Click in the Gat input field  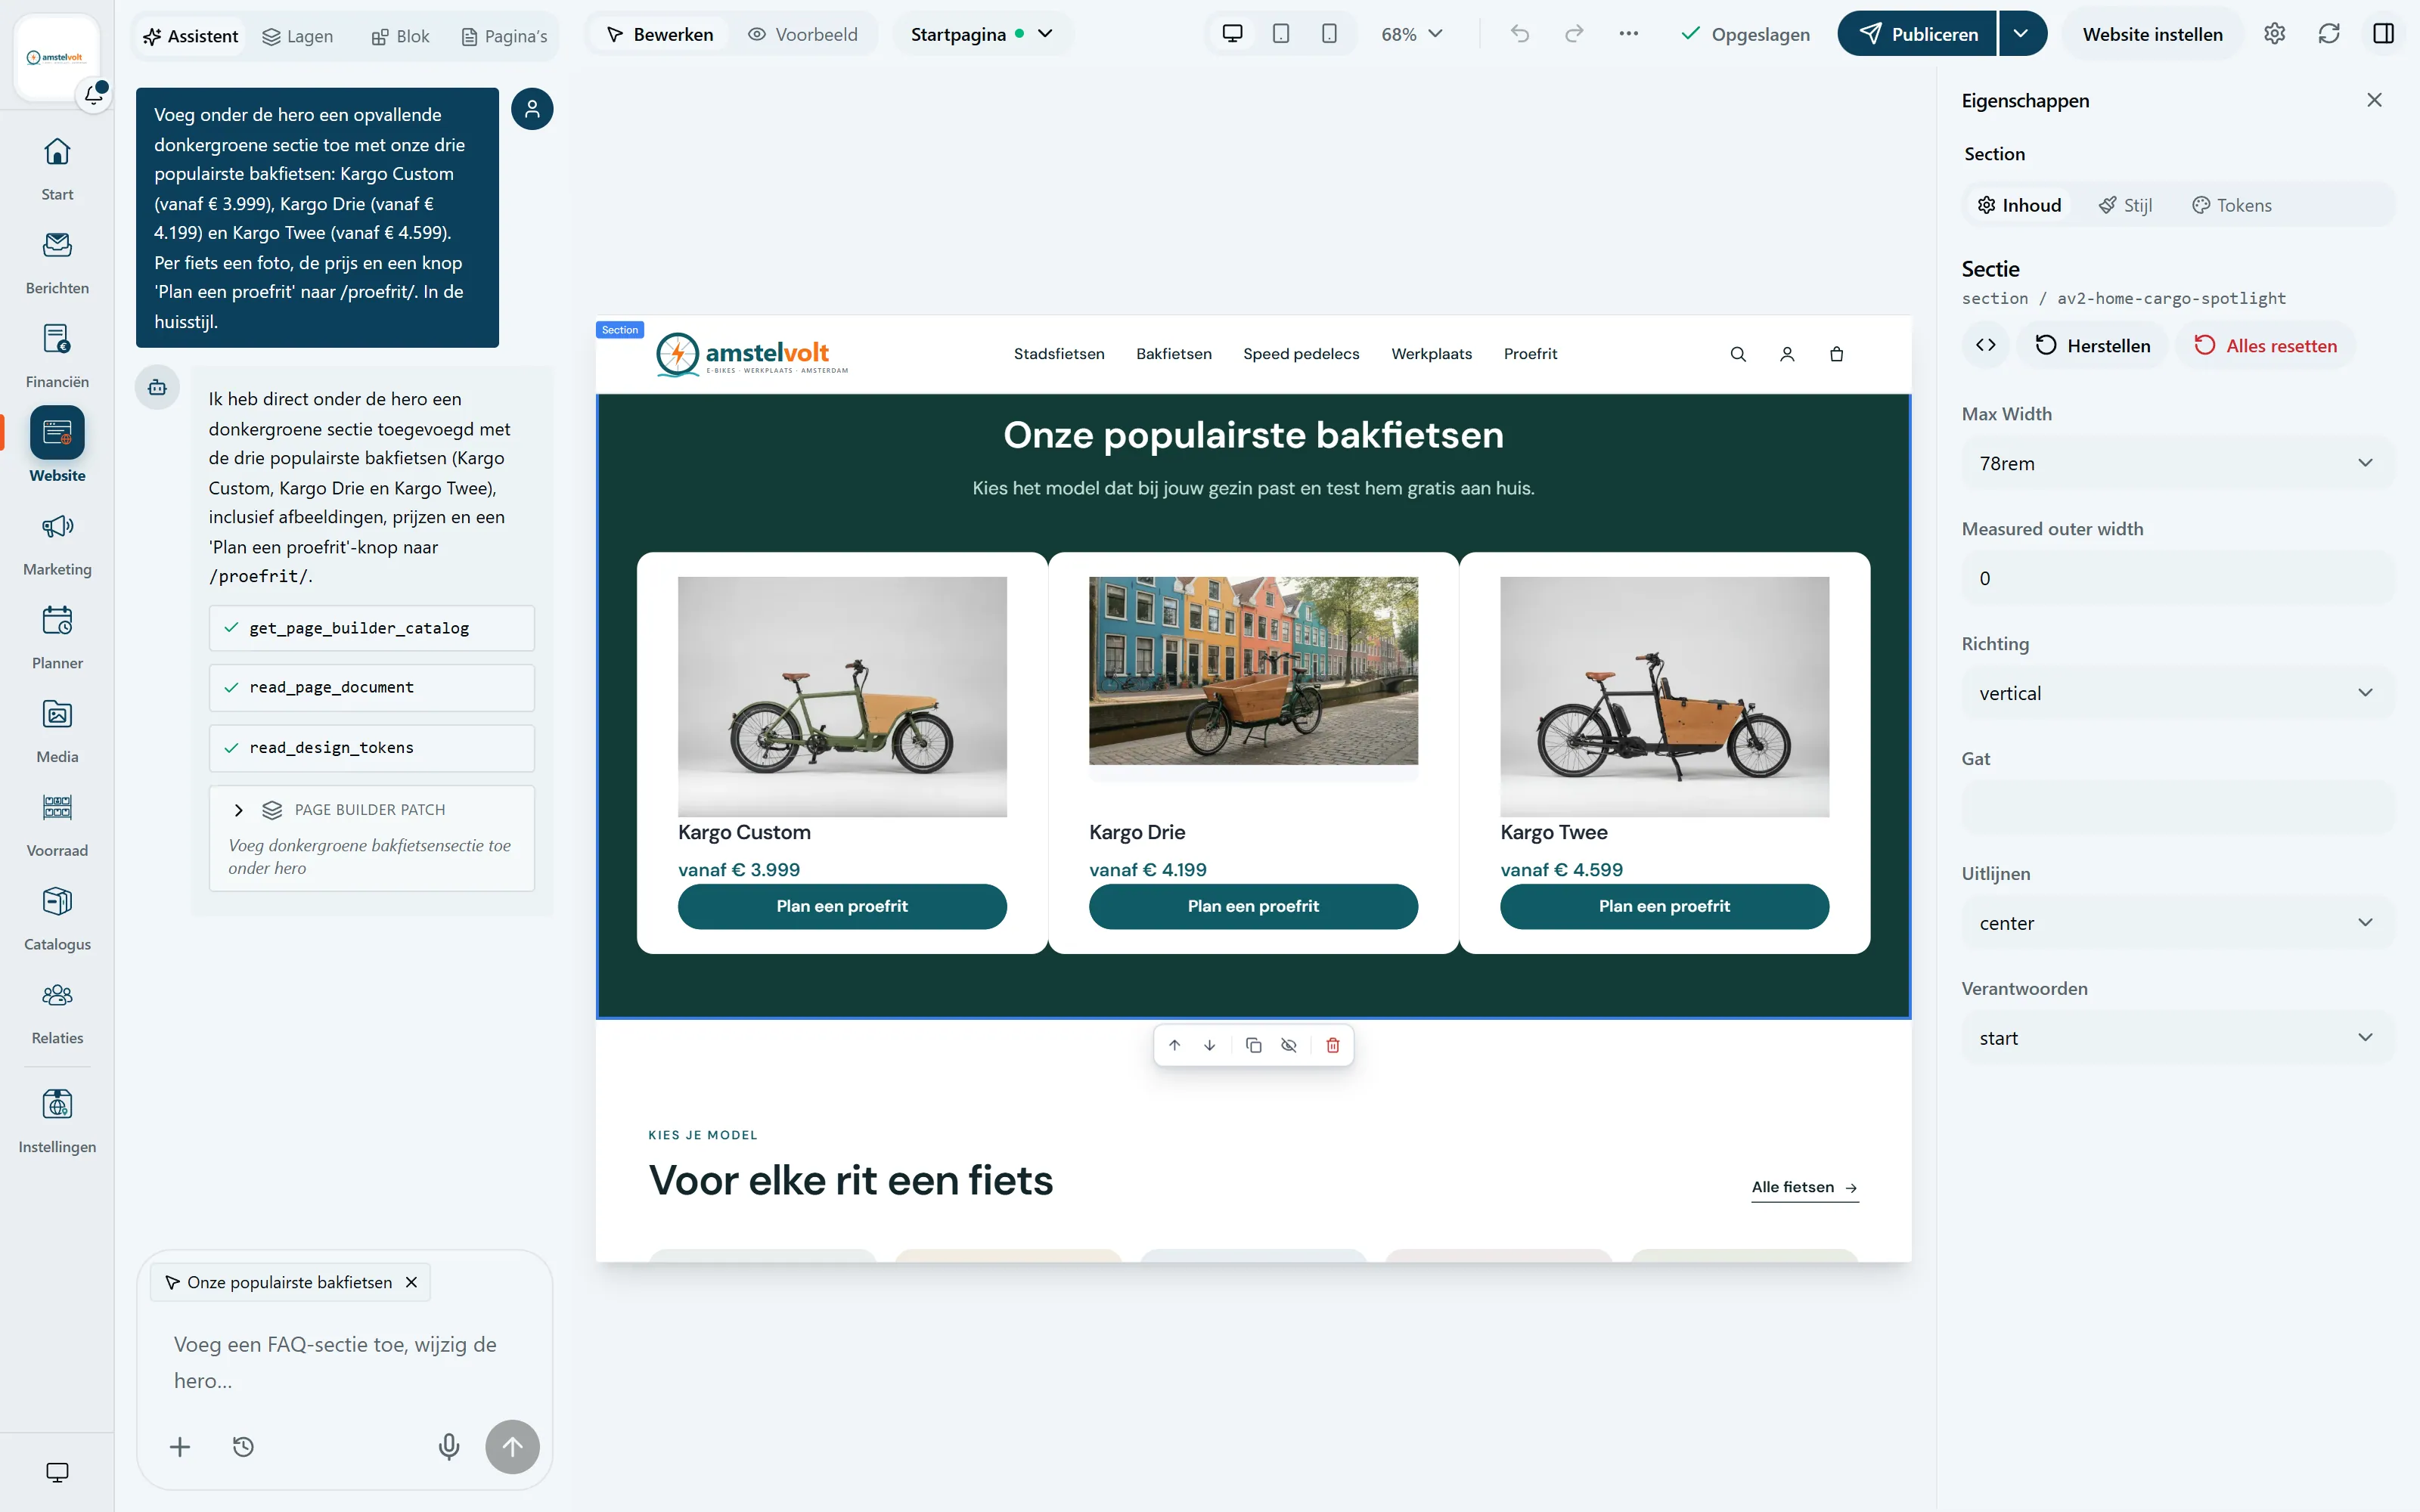click(2177, 808)
